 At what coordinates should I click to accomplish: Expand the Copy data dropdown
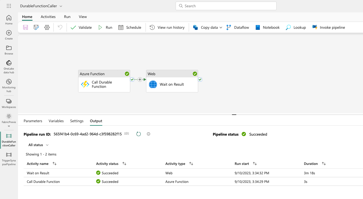221,27
